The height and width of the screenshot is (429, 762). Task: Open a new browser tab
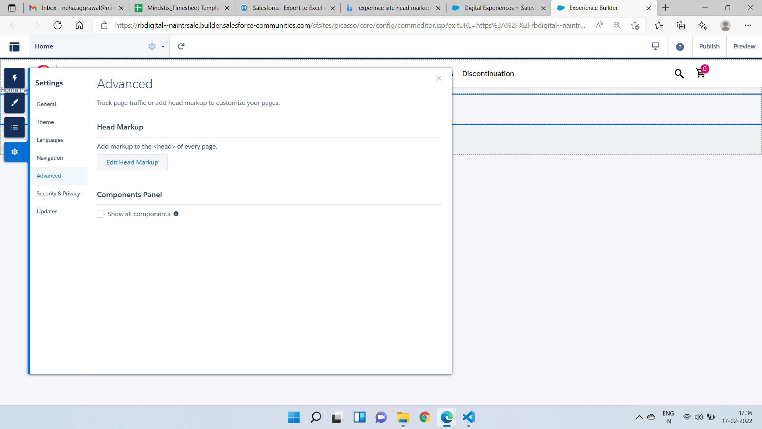point(666,8)
